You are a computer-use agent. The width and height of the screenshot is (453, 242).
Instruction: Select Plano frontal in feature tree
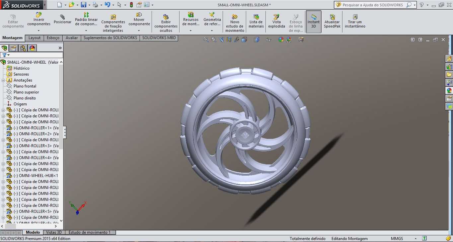coord(25,86)
